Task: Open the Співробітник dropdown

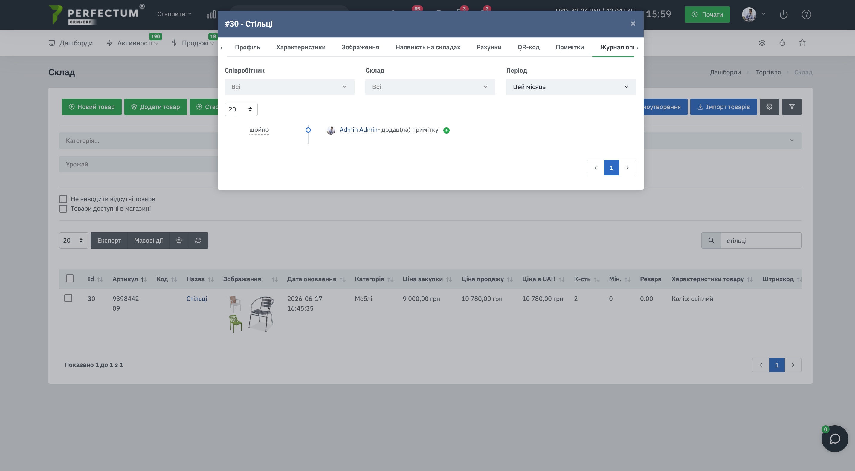Action: coord(289,87)
